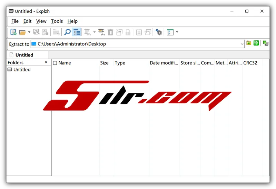Create a new archive with the toolbar icon

click(13, 32)
